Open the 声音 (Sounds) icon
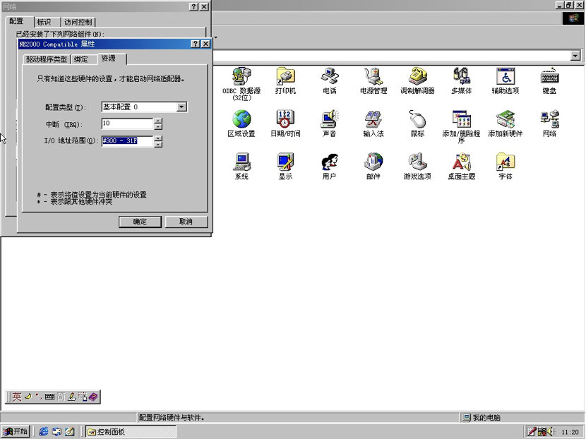Screen dimensions: 586x439 click(329, 120)
